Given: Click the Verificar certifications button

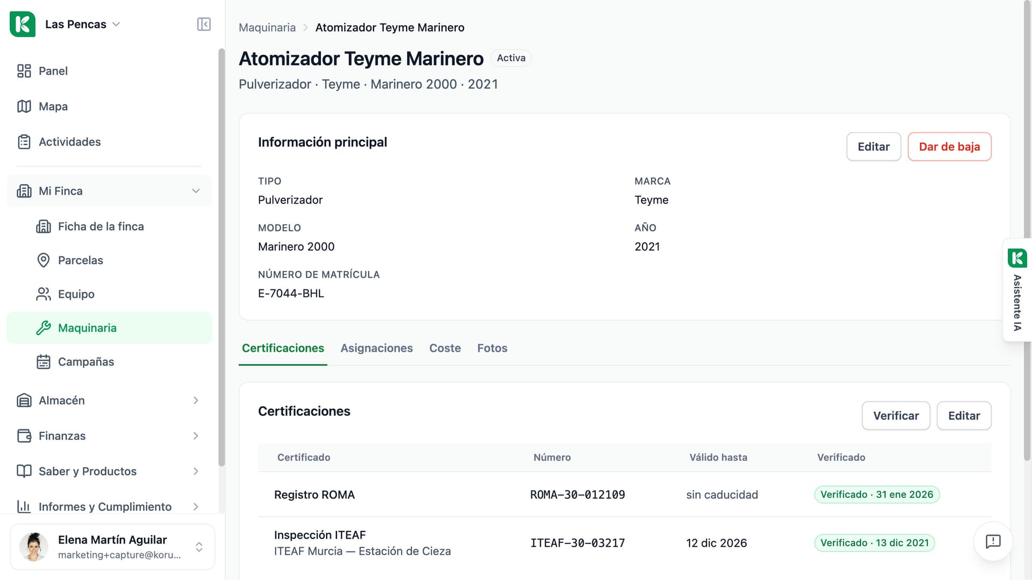Looking at the screenshot, I should pyautogui.click(x=896, y=416).
